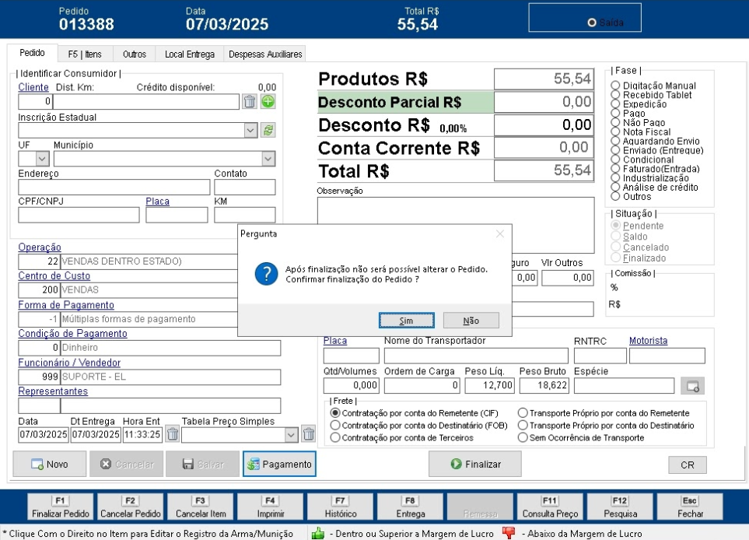
Task: Select Transporte Próprio por conta do Remetente
Action: (523, 413)
